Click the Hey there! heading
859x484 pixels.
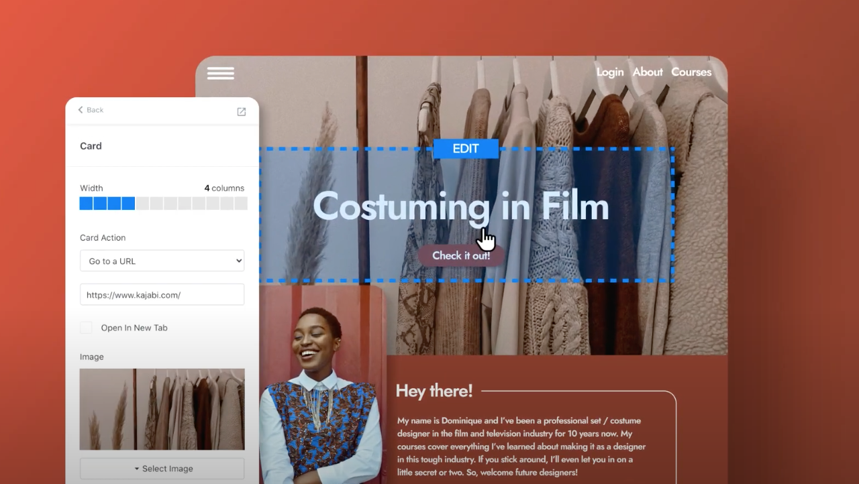click(434, 391)
